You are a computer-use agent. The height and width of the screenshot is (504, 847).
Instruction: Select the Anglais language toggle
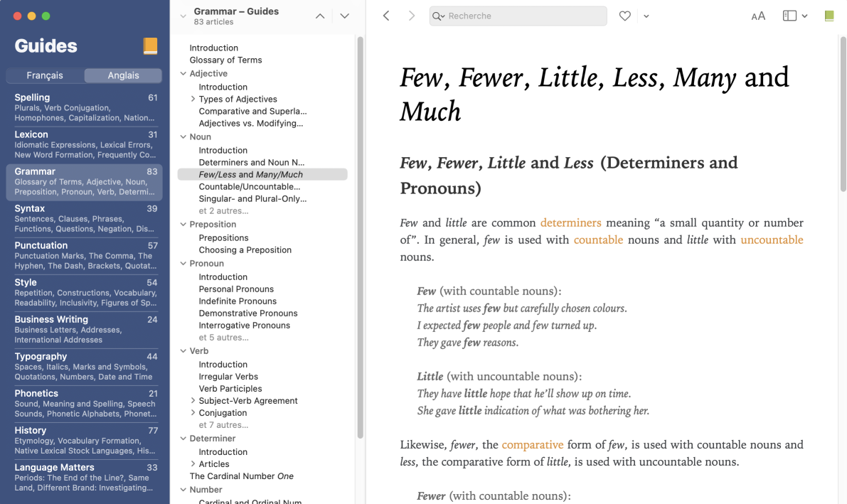pos(123,75)
